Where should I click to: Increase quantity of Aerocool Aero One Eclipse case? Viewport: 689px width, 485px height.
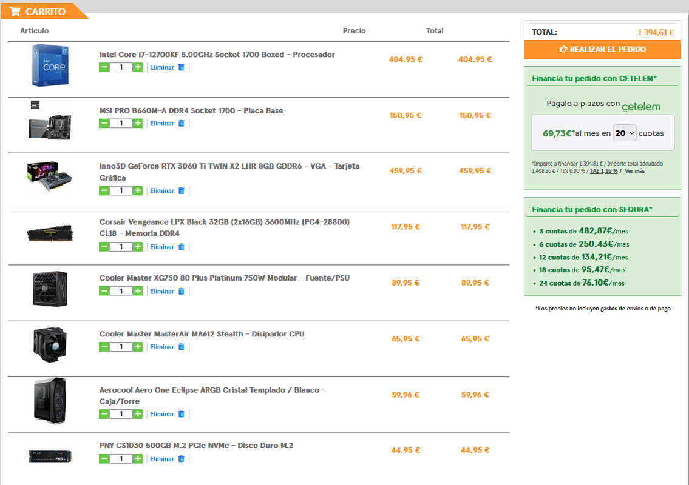click(138, 414)
